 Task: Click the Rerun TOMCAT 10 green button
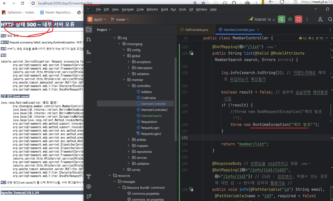[282, 19]
